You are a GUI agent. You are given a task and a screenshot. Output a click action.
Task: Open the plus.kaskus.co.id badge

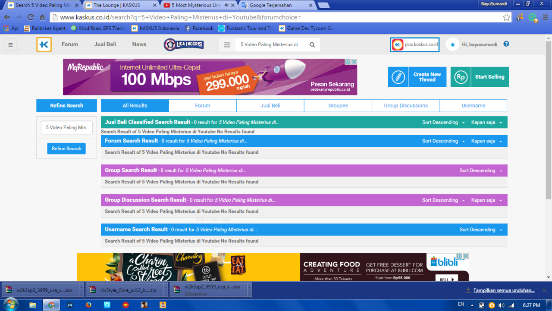415,44
